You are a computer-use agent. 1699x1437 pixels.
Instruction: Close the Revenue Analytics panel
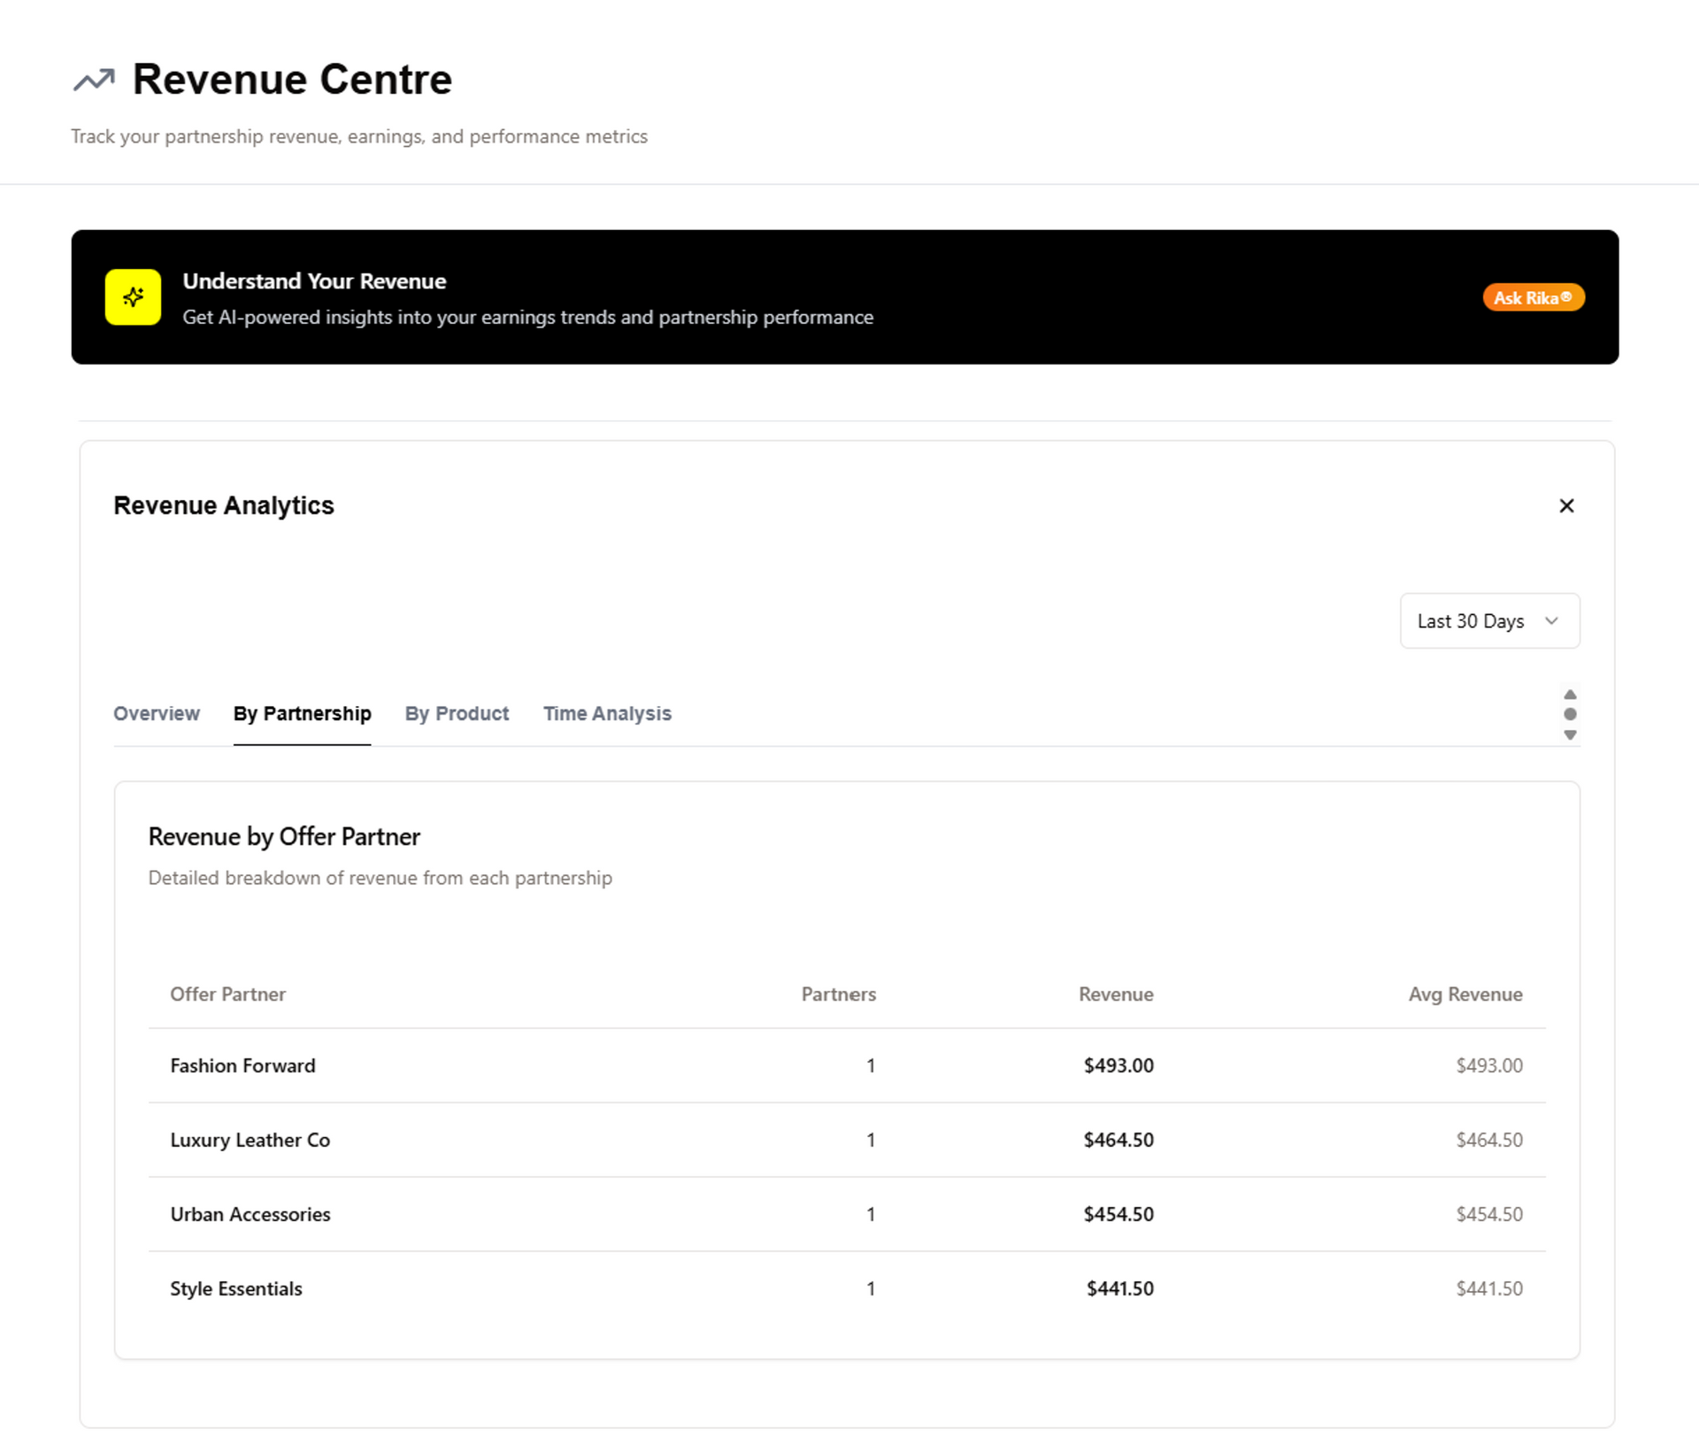click(x=1566, y=505)
